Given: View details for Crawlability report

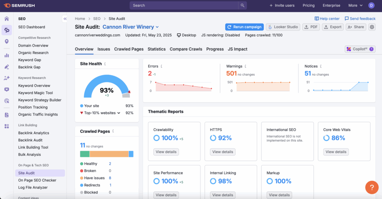Looking at the screenshot, I should [x=166, y=152].
